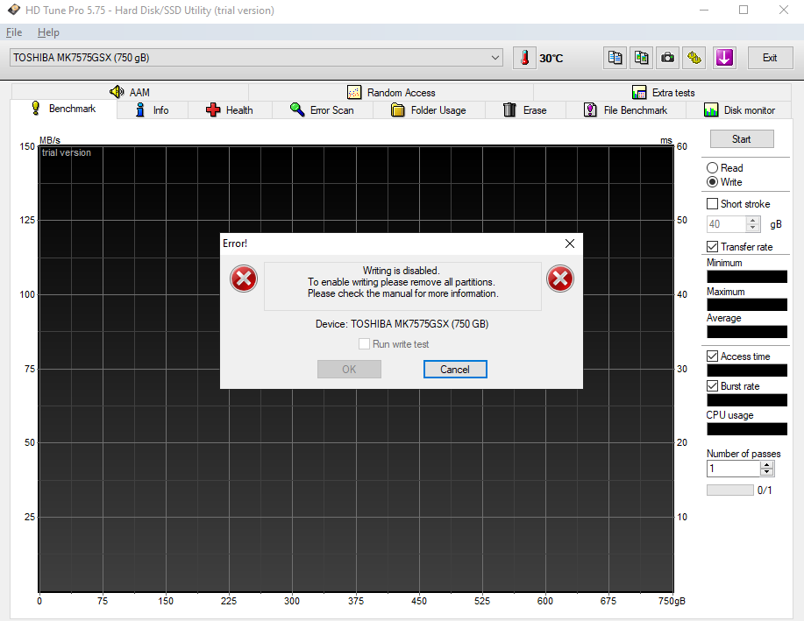Click the purple download arrow icon

pyautogui.click(x=724, y=58)
